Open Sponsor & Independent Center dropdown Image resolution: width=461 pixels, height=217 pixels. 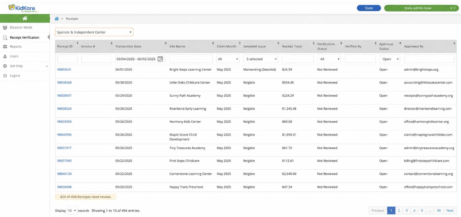pos(94,32)
